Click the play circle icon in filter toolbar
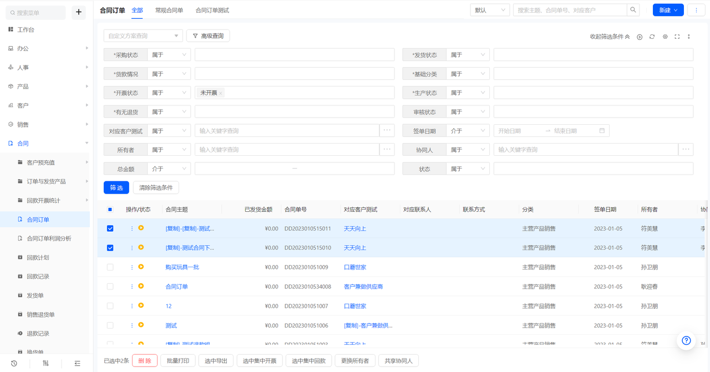The height and width of the screenshot is (372, 710). (640, 37)
